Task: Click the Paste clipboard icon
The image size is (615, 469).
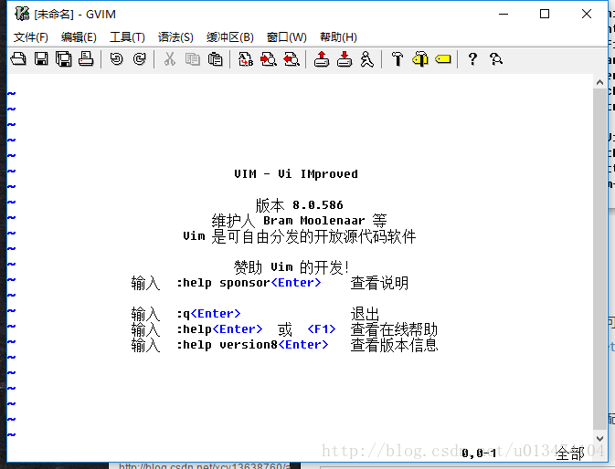Action: pyautogui.click(x=215, y=59)
